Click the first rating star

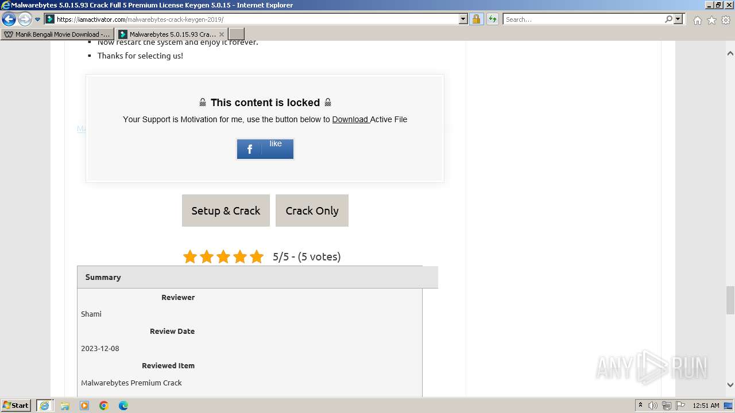[x=190, y=256]
